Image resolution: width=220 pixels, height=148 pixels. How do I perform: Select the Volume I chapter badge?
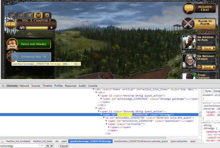pyautogui.click(x=21, y=15)
